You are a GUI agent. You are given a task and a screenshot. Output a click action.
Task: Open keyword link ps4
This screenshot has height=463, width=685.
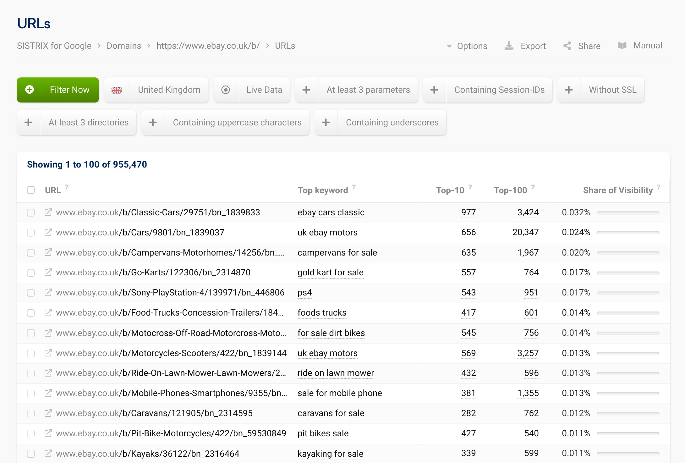(x=304, y=293)
